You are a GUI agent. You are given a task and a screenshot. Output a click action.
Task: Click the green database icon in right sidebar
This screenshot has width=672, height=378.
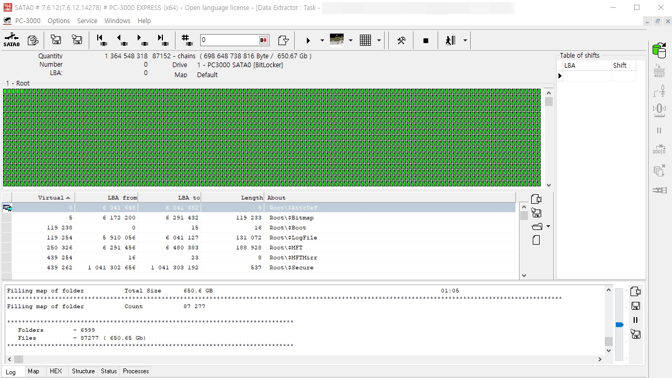659,50
